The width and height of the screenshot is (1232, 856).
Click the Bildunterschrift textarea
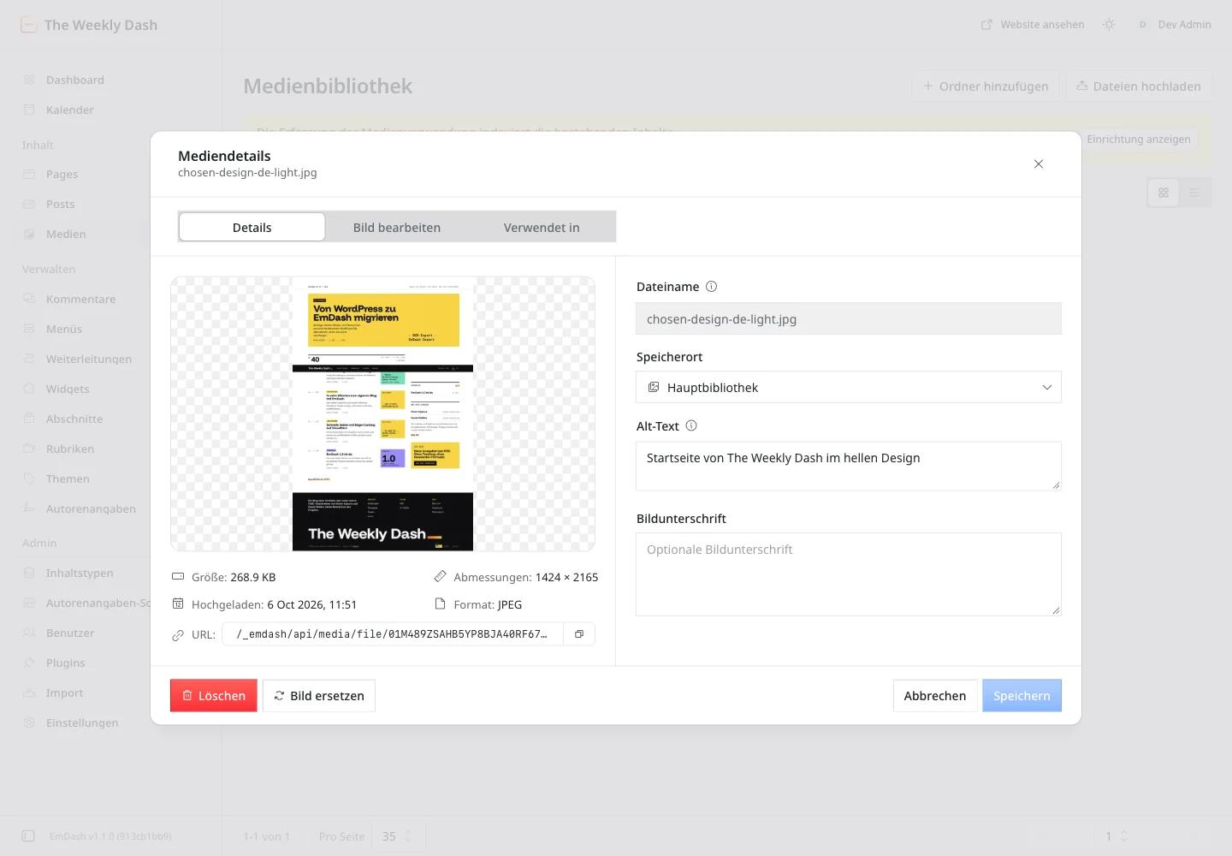pos(849,574)
